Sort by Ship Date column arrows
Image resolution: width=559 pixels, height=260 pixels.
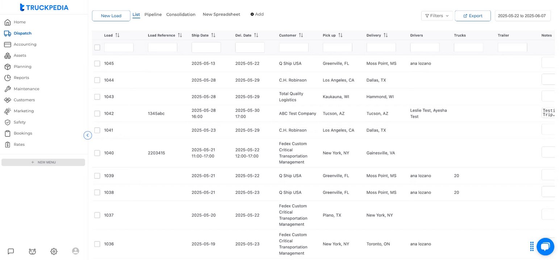[213, 35]
